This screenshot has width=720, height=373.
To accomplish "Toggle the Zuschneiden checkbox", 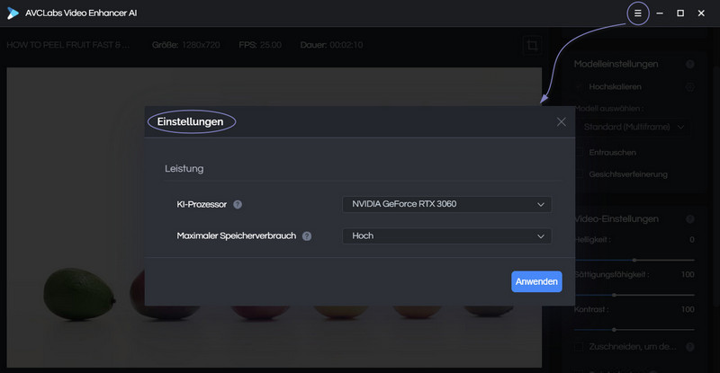I will click(580, 346).
